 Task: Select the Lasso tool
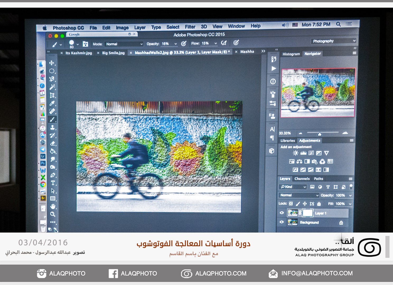(x=52, y=79)
